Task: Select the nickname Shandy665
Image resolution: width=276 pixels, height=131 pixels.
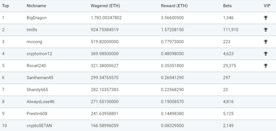Action: pos(37,90)
